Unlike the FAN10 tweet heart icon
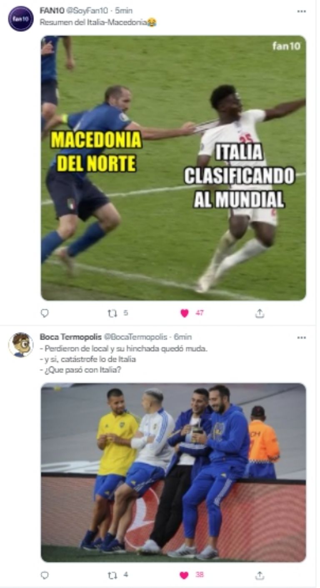320x588 pixels. click(x=185, y=313)
